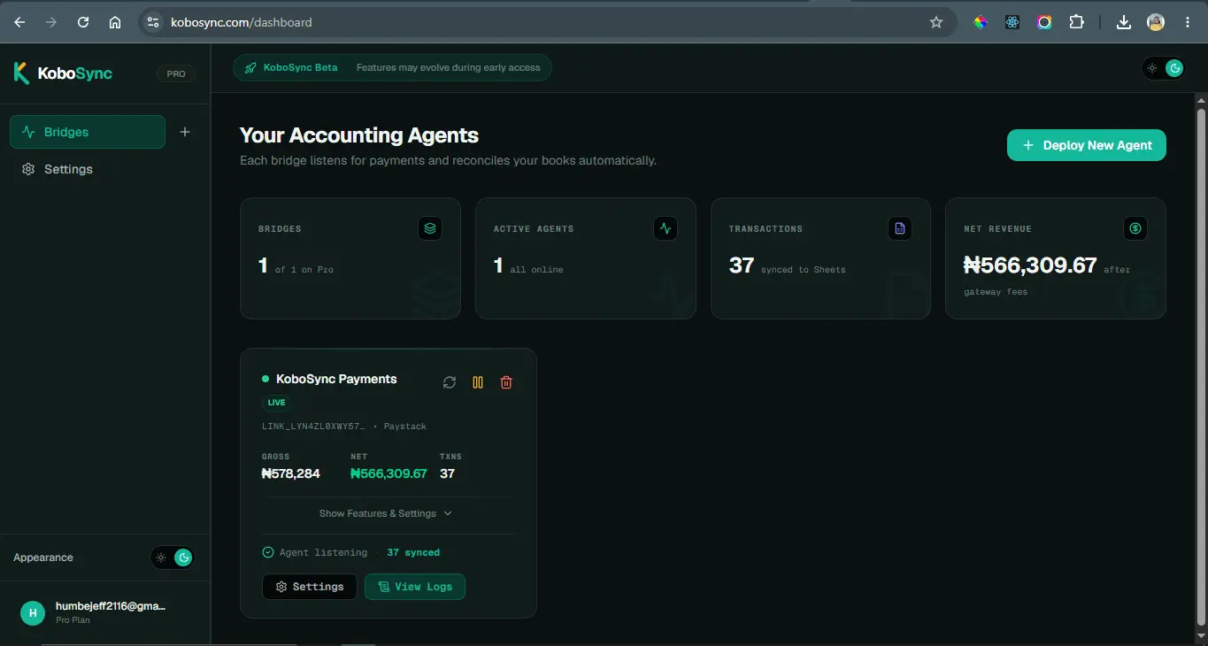Open bridge card Settings button
The height and width of the screenshot is (646, 1208).
tap(310, 587)
